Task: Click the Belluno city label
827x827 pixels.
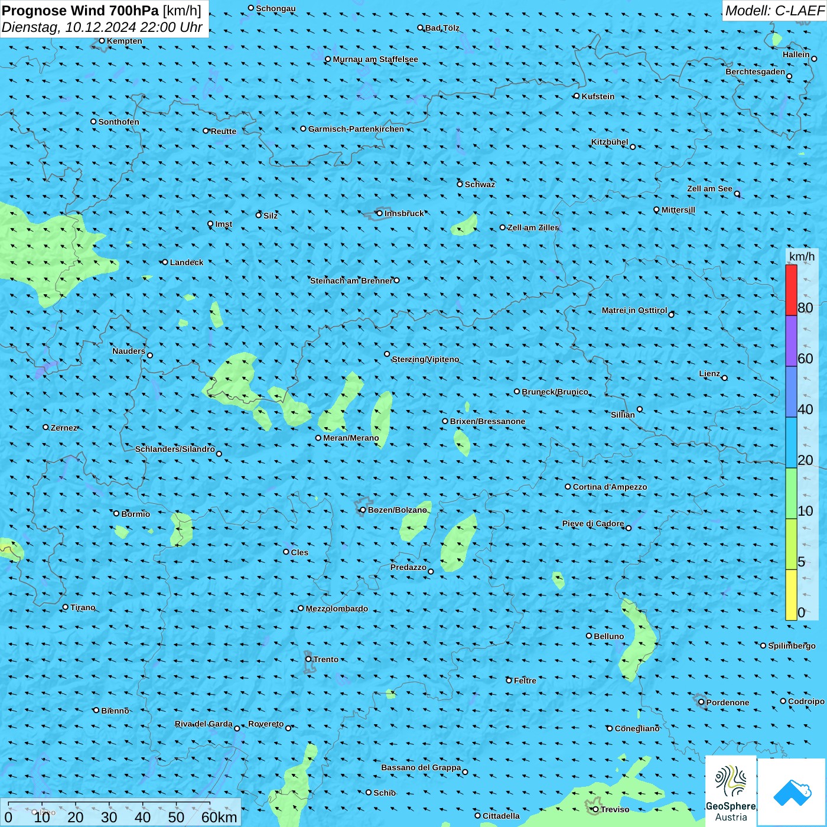Action: [608, 636]
